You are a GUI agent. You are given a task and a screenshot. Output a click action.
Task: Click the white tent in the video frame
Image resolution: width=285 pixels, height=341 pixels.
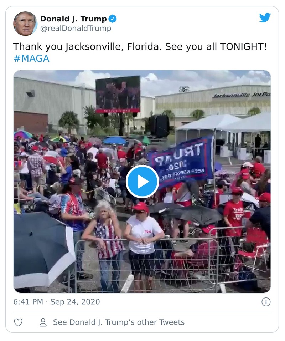coord(224,123)
